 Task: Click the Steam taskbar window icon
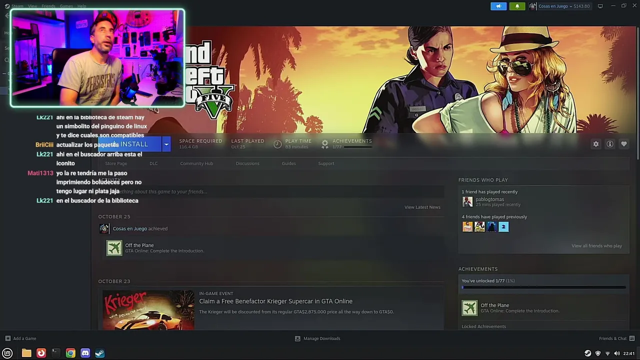coord(100,353)
